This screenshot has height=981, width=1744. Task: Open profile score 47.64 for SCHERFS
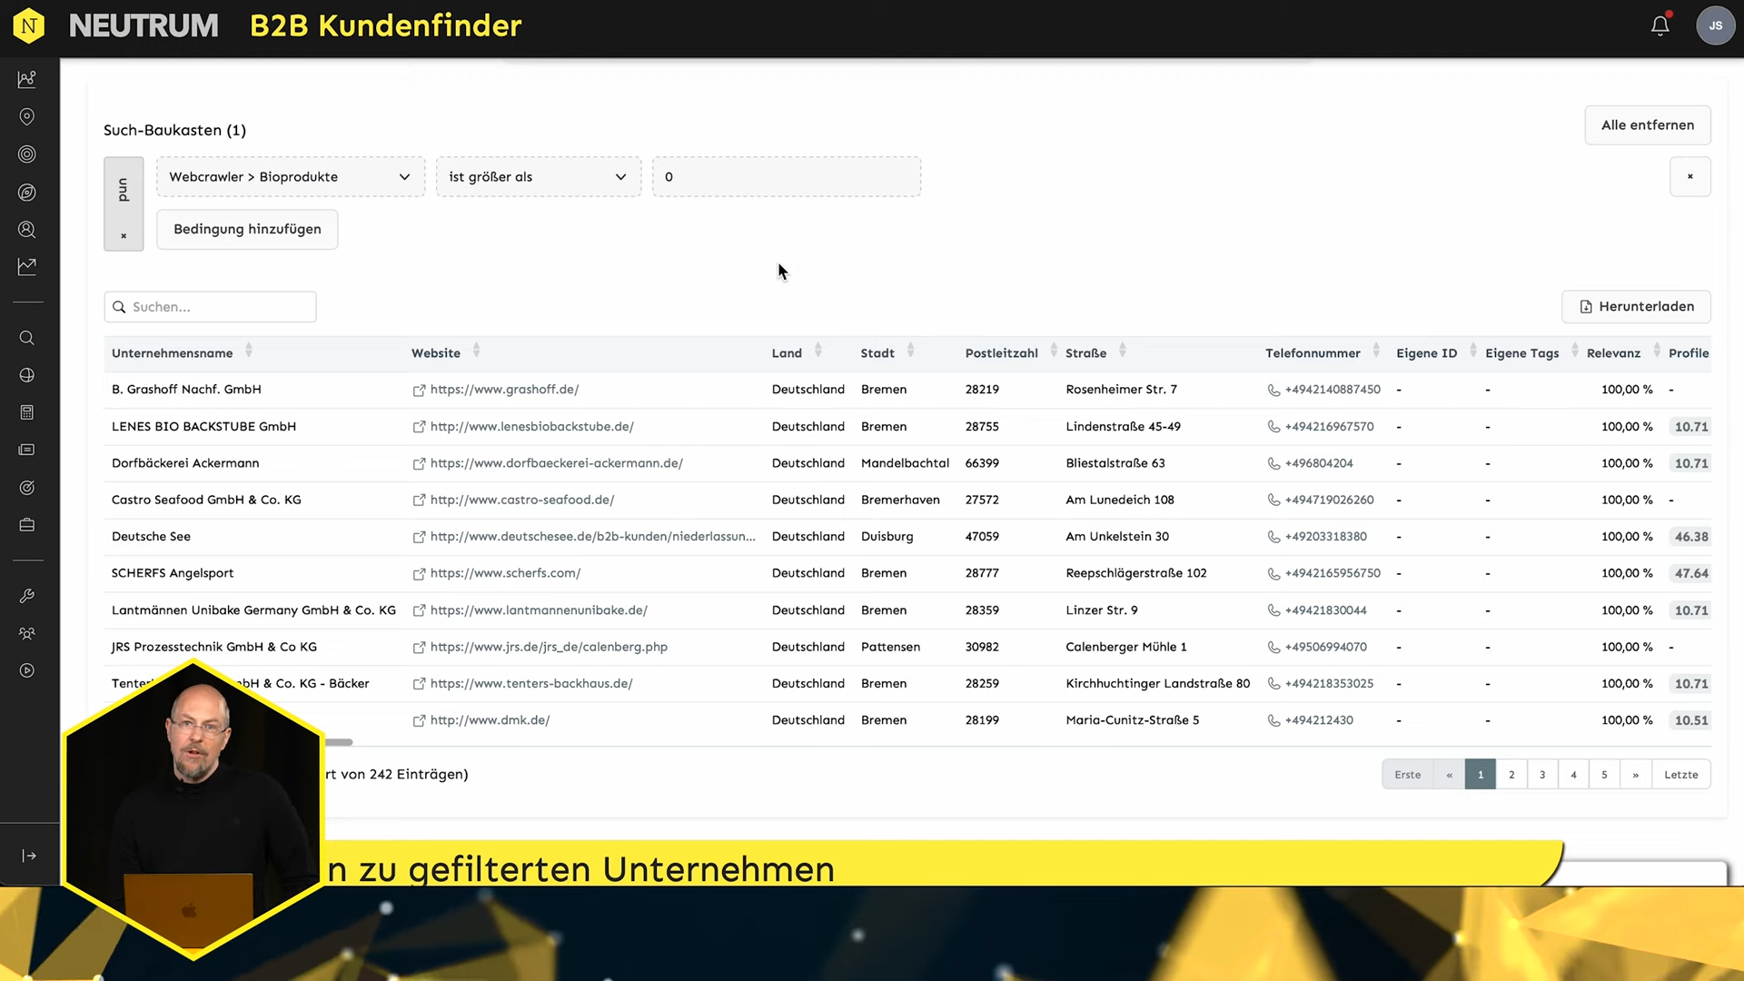pos(1691,573)
